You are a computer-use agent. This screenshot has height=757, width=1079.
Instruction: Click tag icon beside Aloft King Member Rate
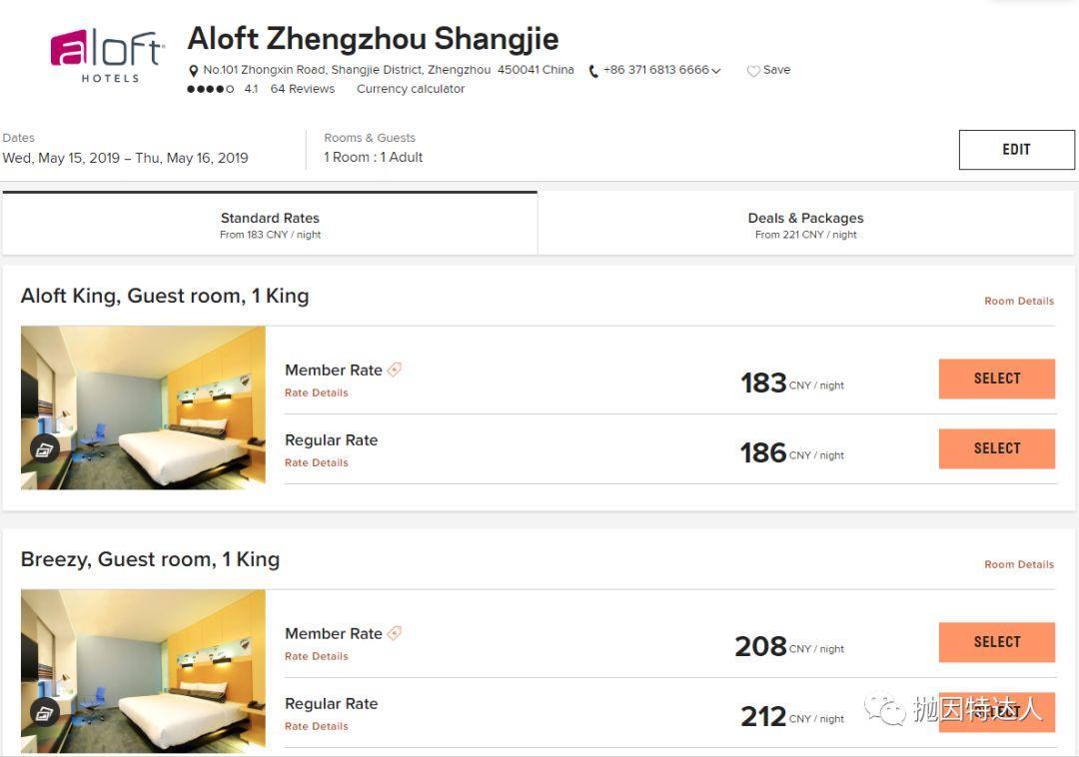pyautogui.click(x=395, y=370)
